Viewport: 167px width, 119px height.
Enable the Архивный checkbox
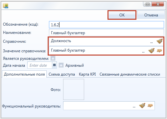click(61, 65)
